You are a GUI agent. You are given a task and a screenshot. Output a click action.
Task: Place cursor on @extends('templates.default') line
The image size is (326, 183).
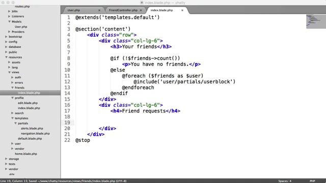118,17
